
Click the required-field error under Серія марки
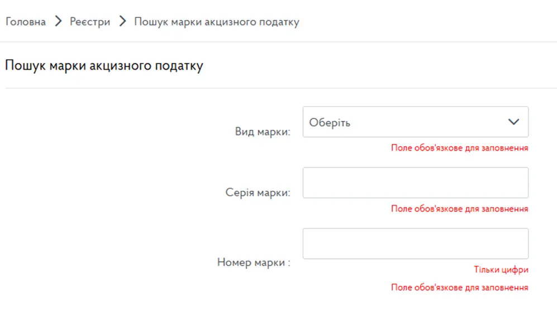click(459, 209)
